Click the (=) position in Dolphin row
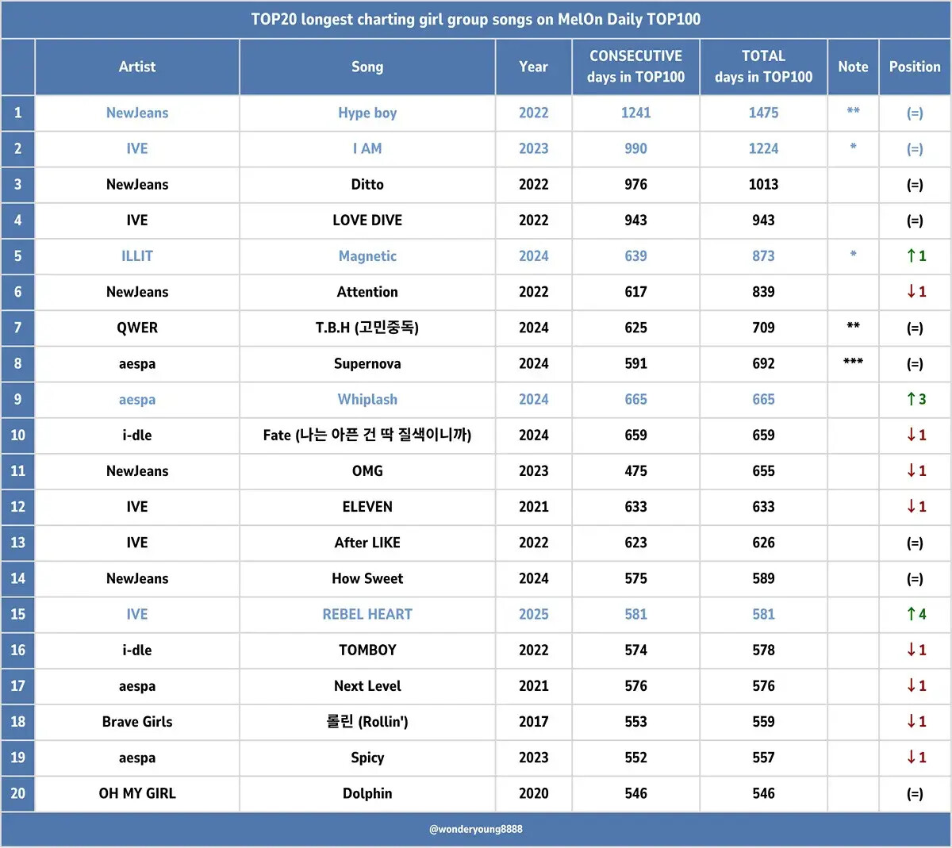This screenshot has width=952, height=848. (915, 793)
